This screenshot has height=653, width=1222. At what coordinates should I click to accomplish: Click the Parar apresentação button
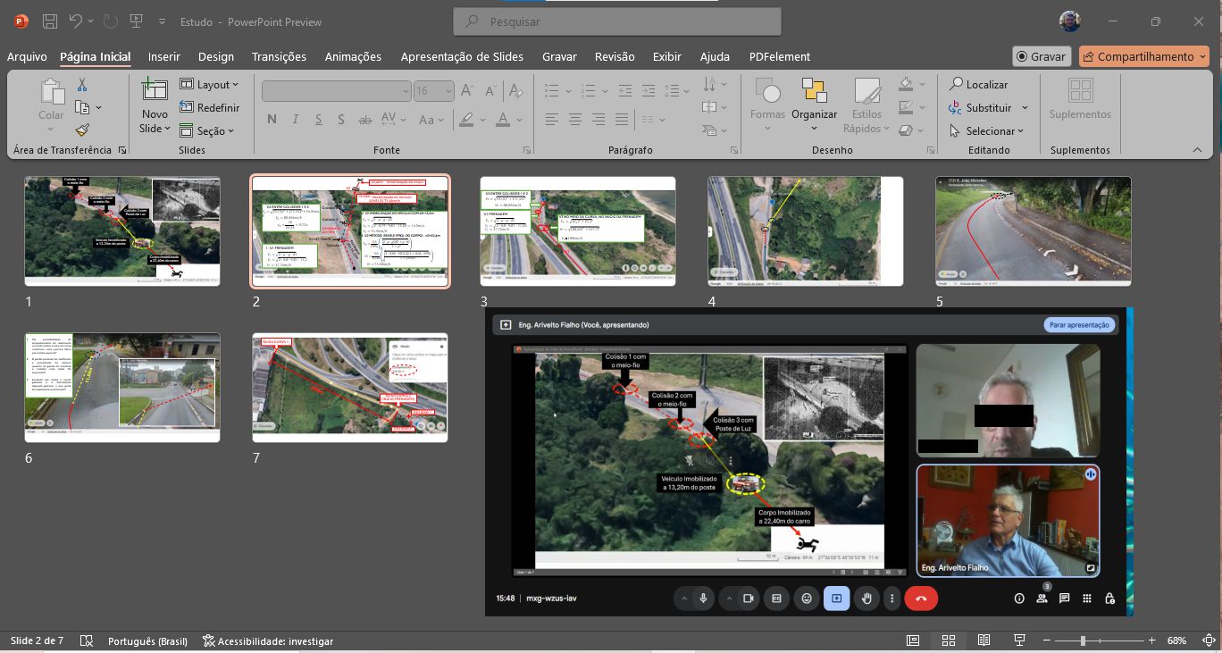click(1079, 325)
